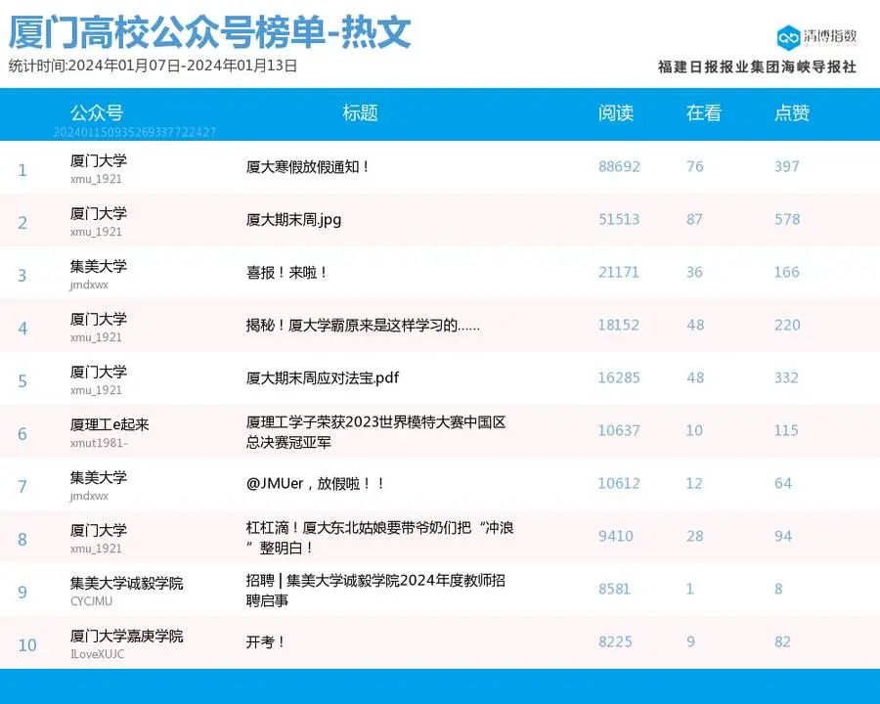Click account ID ILoveXUJC
The image size is (880, 704).
(x=98, y=654)
